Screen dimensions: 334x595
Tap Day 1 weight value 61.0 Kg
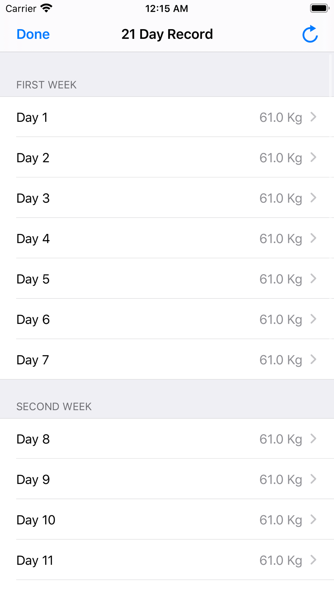(x=281, y=117)
